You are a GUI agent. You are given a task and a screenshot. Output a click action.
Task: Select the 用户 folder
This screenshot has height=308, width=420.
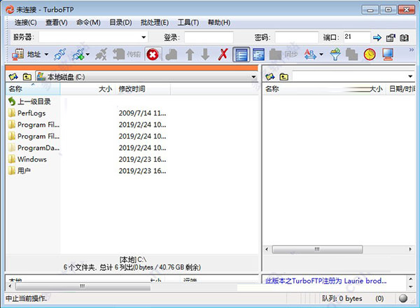pyautogui.click(x=20, y=171)
